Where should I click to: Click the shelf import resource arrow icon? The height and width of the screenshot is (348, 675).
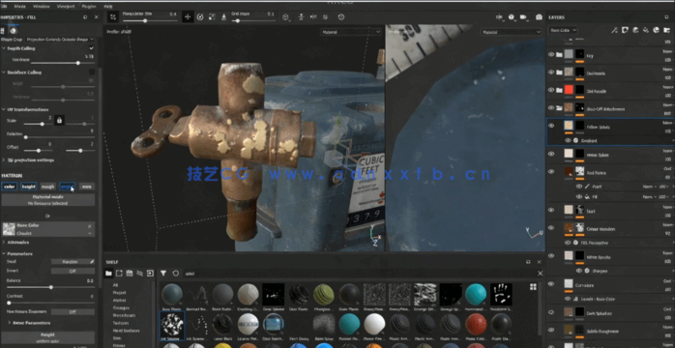pos(150,274)
